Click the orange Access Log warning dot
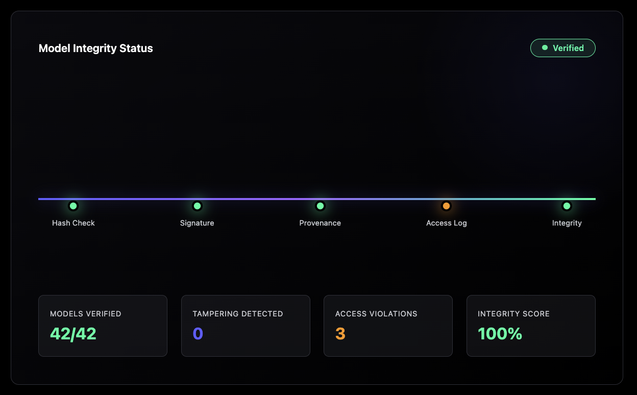637x395 pixels. tap(446, 206)
